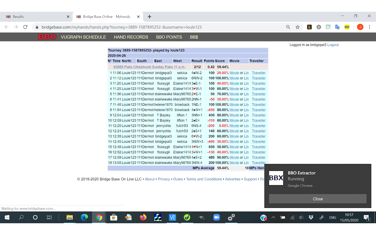Open a new browser tab
Screen dimensions: 376x235
coord(150,17)
